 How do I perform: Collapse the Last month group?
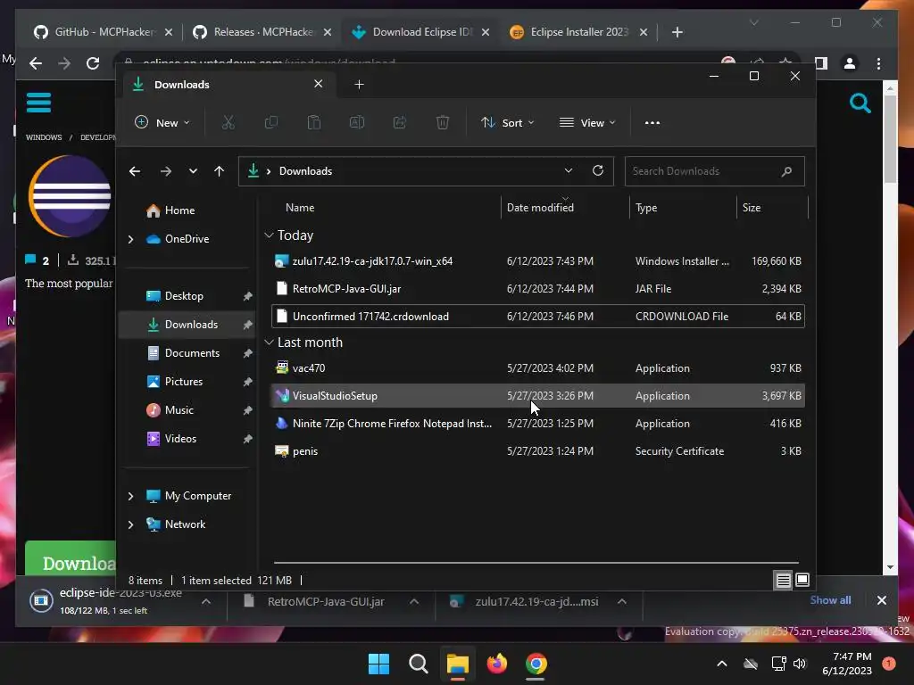click(x=269, y=342)
